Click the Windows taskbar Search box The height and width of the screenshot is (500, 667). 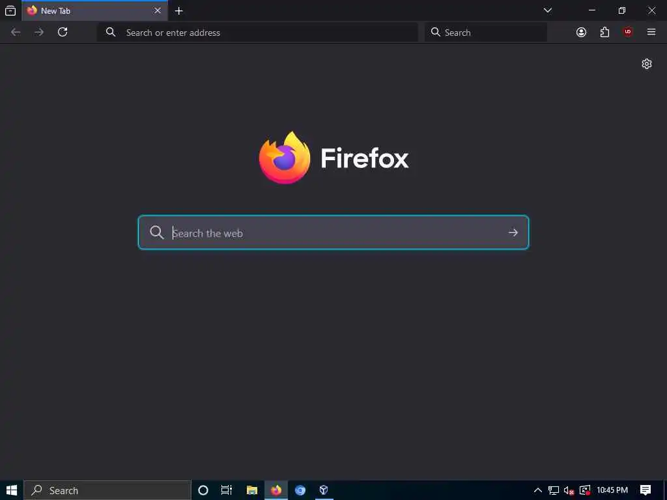tap(107, 490)
